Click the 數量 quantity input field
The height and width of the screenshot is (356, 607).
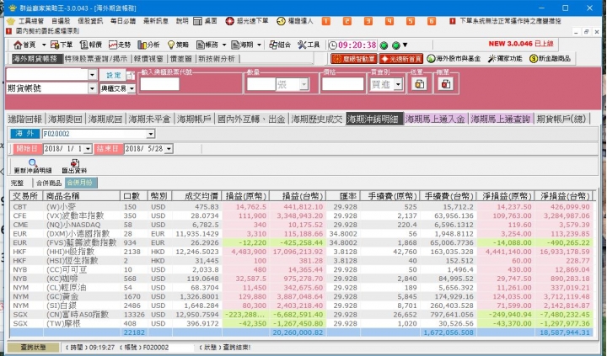[x=261, y=84]
